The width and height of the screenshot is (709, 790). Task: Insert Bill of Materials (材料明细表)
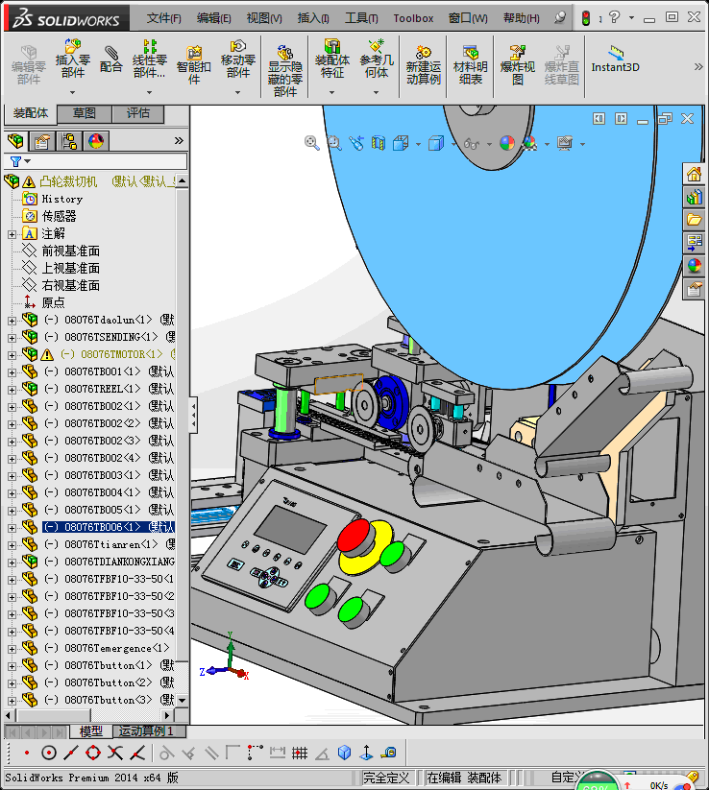click(470, 64)
